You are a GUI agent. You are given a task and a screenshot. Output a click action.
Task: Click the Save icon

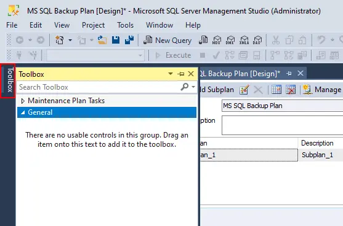pos(116,40)
